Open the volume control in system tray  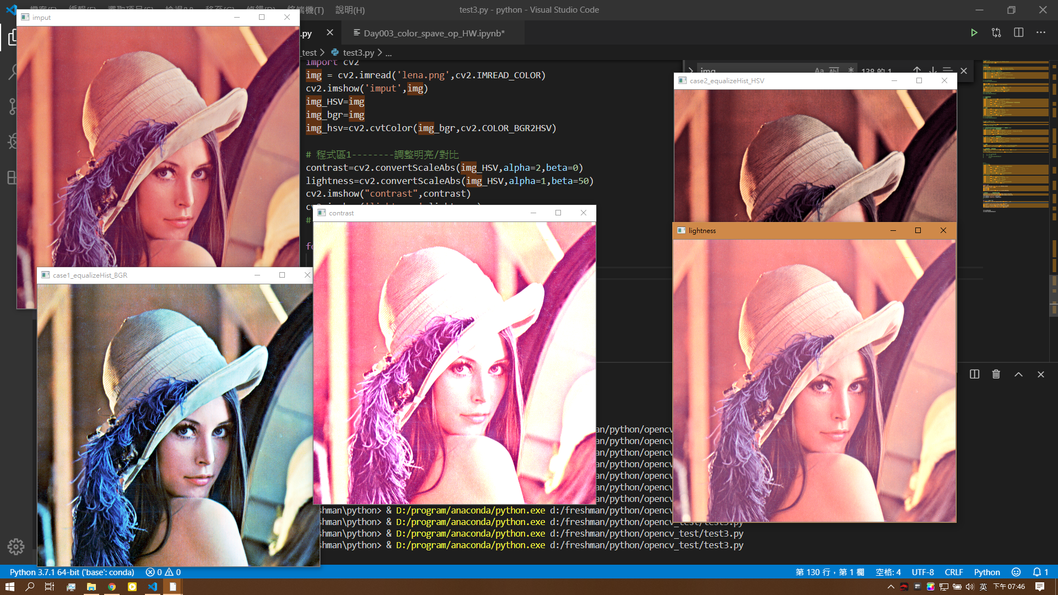tap(970, 587)
